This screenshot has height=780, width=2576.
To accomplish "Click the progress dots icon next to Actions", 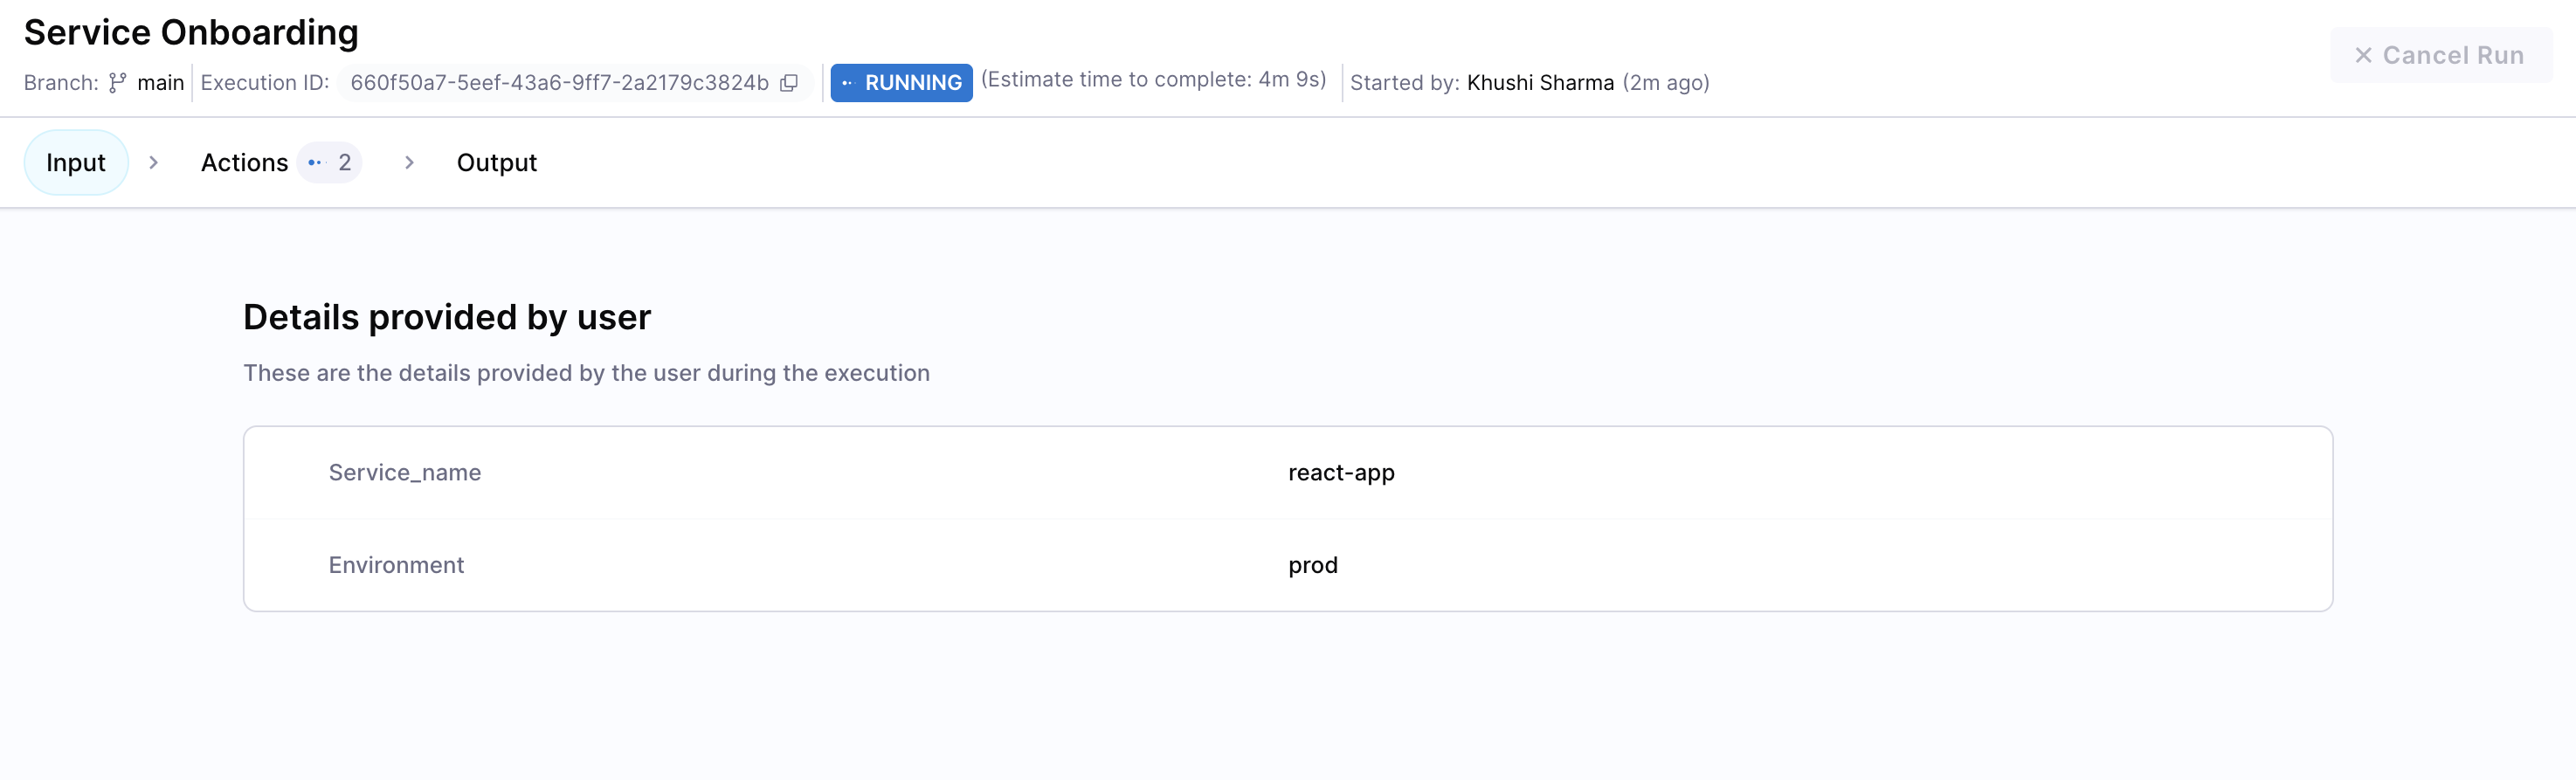I will (x=316, y=163).
